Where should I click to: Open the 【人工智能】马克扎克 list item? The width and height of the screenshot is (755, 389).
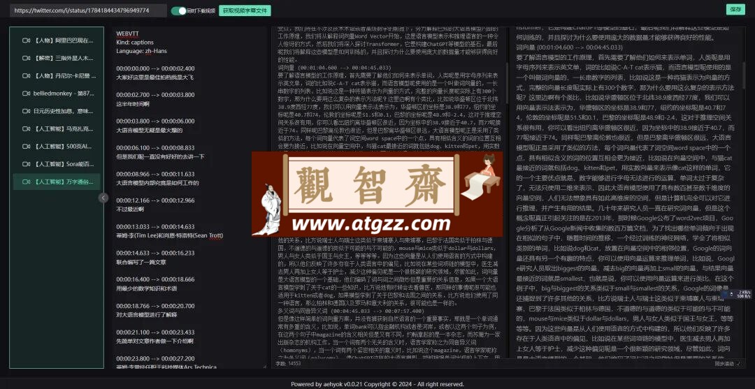[57, 129]
